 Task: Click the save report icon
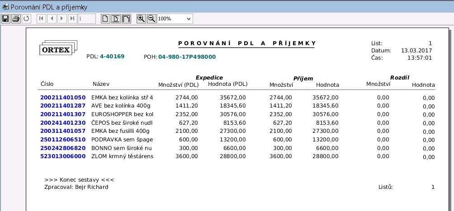click(x=5, y=19)
